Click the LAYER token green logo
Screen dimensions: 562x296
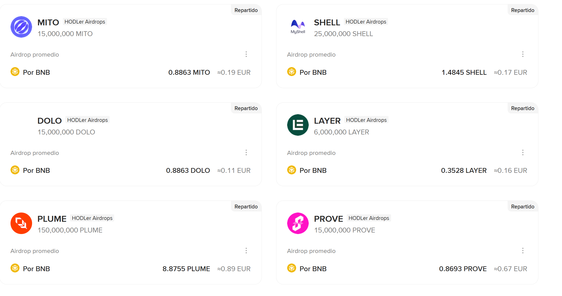pyautogui.click(x=298, y=125)
